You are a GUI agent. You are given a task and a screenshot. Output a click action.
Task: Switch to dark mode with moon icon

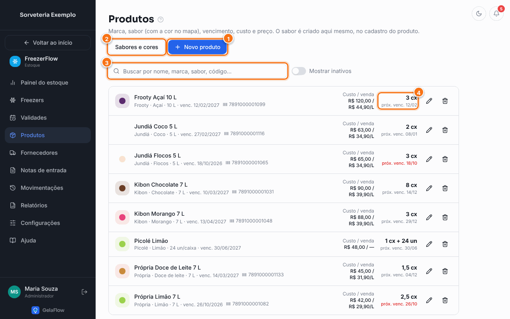point(479,14)
